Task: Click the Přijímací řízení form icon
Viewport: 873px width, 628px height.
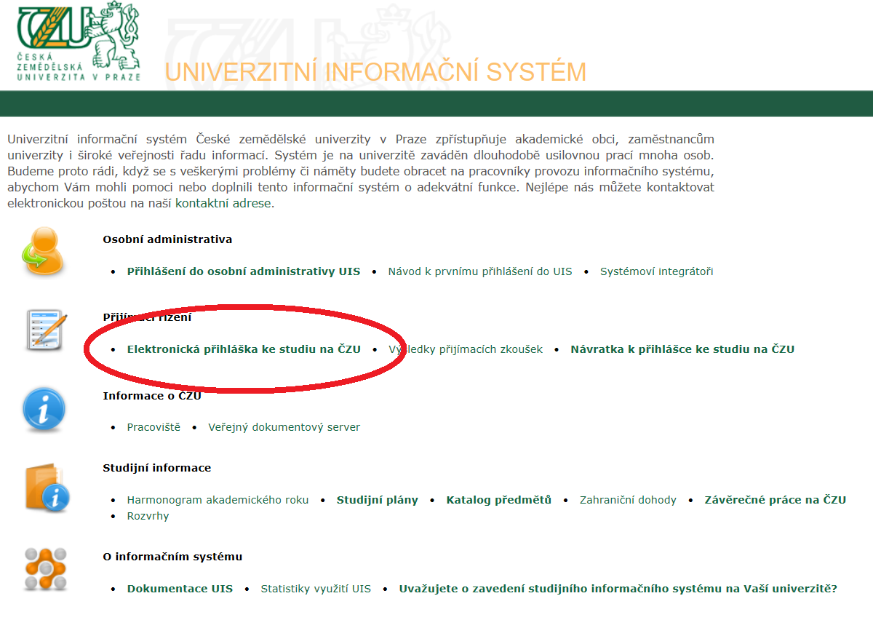Action: [47, 330]
